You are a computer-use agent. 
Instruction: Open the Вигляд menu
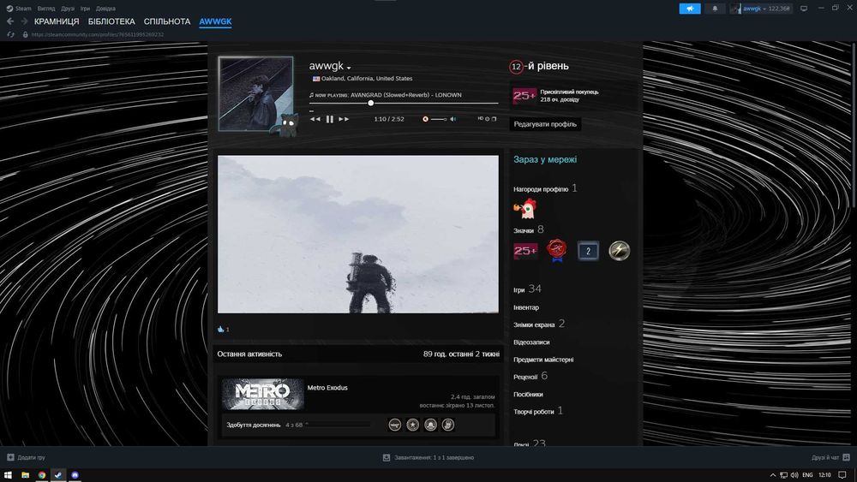point(46,9)
